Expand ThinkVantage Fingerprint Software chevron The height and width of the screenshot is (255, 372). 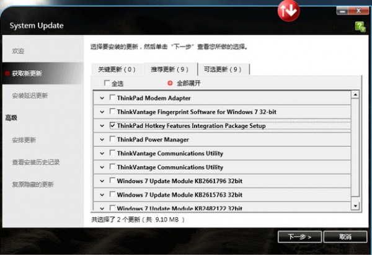click(x=102, y=112)
